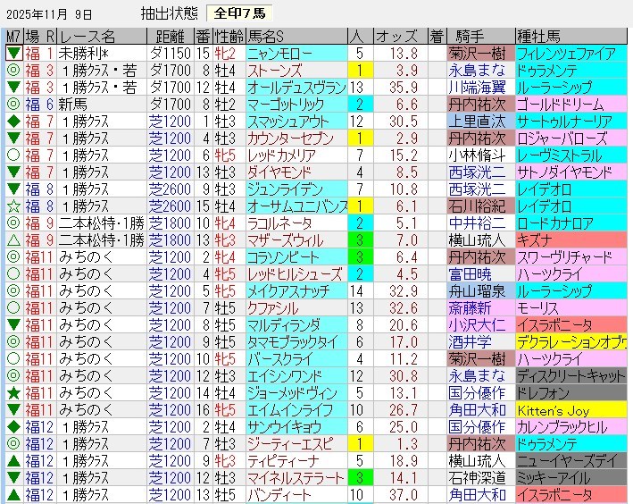
Task: Click the green popularity cell for マイネルステラート
Action: pyautogui.click(x=357, y=477)
